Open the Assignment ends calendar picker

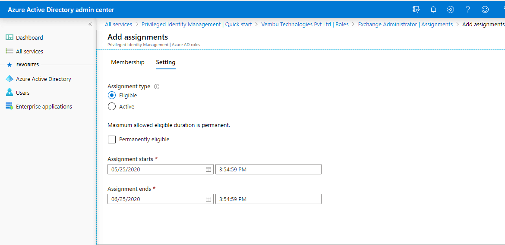point(208,199)
